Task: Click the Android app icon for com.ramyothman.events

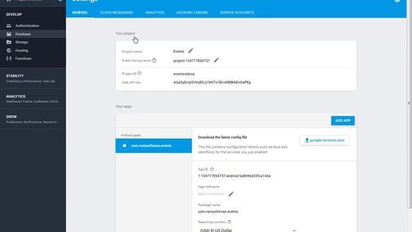Action: coord(124,146)
